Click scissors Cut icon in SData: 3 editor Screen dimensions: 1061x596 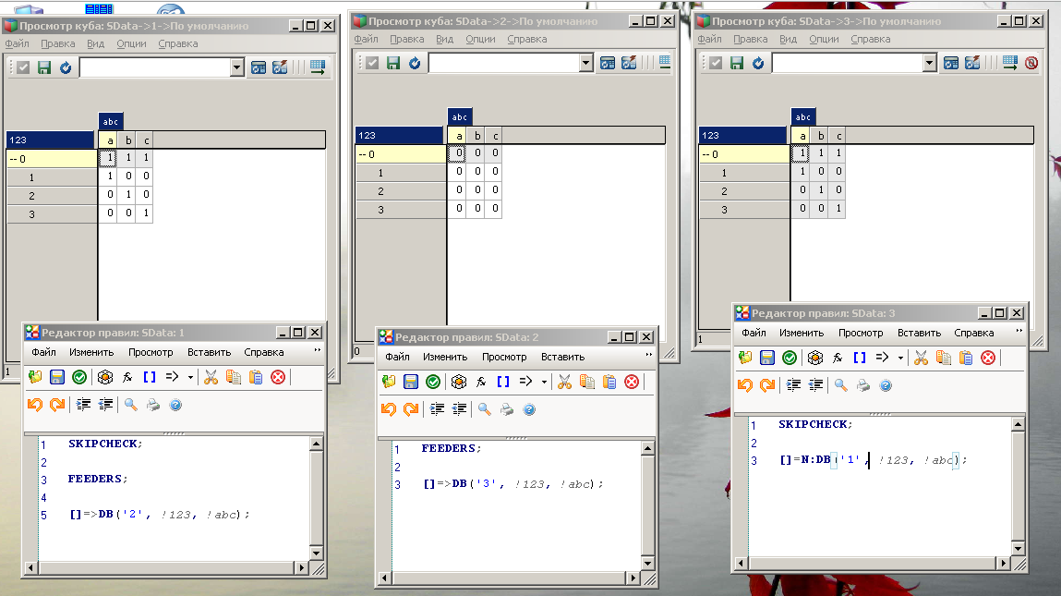[x=921, y=358]
